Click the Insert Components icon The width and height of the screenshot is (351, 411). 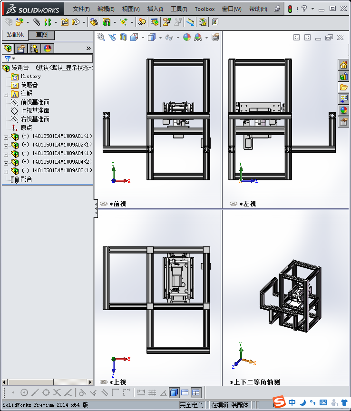click(19, 22)
